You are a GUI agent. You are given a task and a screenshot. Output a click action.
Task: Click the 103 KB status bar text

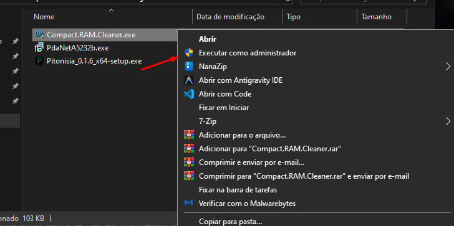[34, 219]
